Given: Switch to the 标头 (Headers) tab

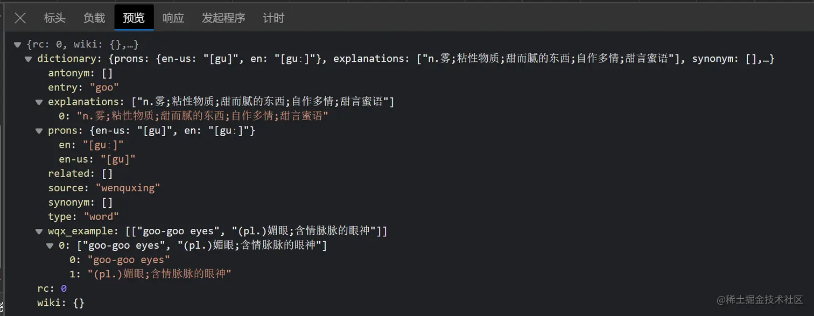Looking at the screenshot, I should [54, 18].
